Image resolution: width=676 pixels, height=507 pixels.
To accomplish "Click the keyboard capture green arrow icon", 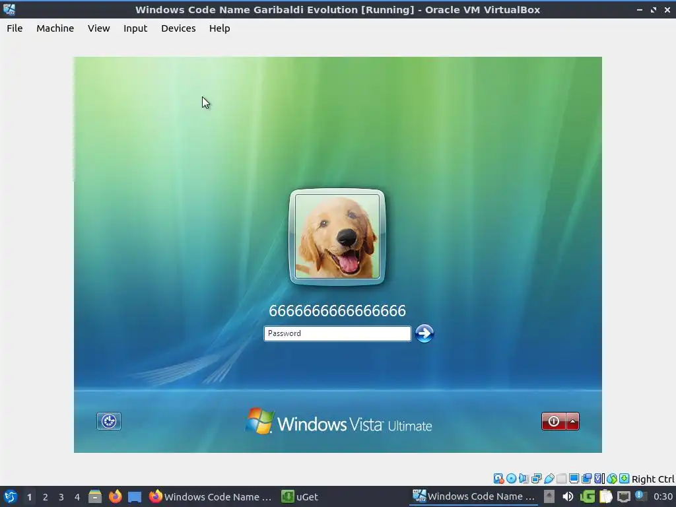I will coord(625,479).
